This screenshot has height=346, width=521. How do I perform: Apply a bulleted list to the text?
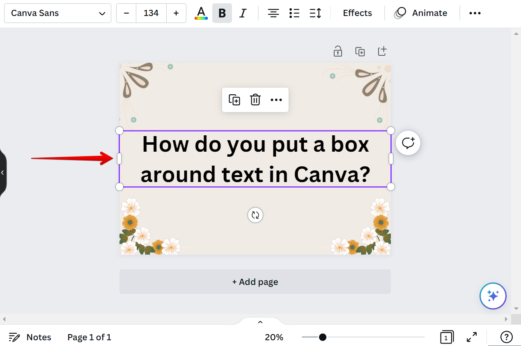click(x=294, y=13)
